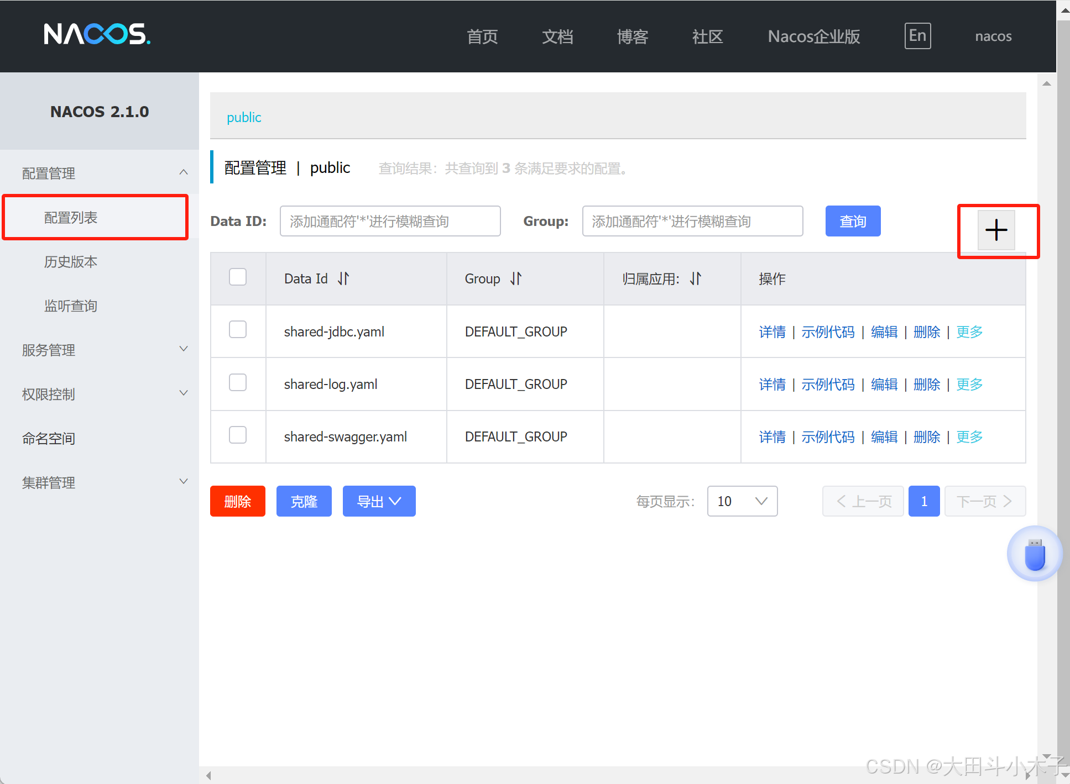Tick the select-all checkbox in table header
1070x784 pixels.
238,277
